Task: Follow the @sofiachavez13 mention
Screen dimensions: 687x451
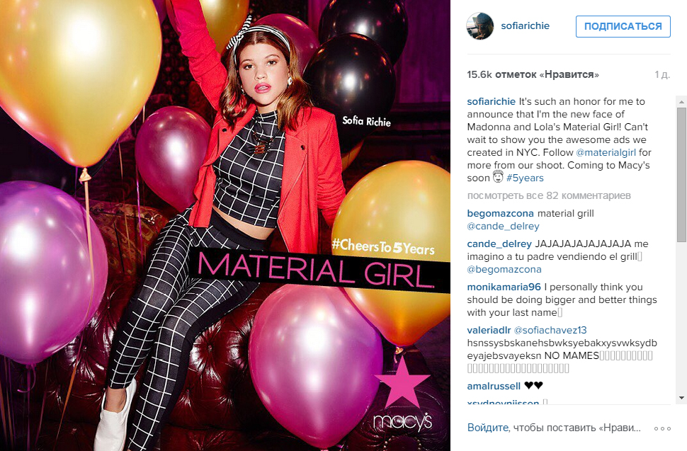Action: 550,330
